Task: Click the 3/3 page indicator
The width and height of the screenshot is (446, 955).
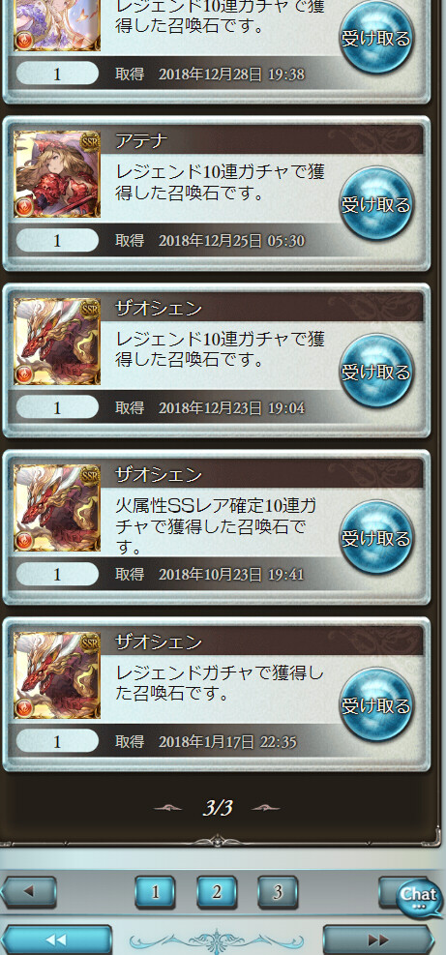Action: coord(217,808)
